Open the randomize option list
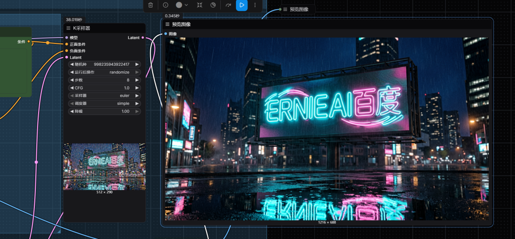This screenshot has height=239, width=515. [x=119, y=72]
